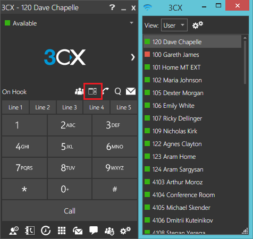Select Line 4 tab
This screenshot has height=239, width=253.
pyautogui.click(x=97, y=107)
